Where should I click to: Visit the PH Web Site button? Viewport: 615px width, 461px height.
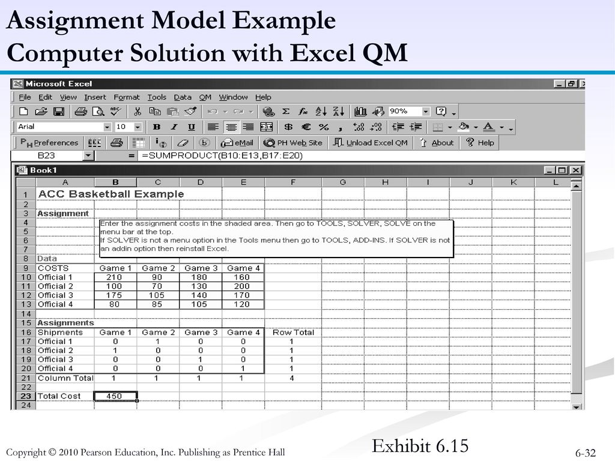pyautogui.click(x=292, y=143)
